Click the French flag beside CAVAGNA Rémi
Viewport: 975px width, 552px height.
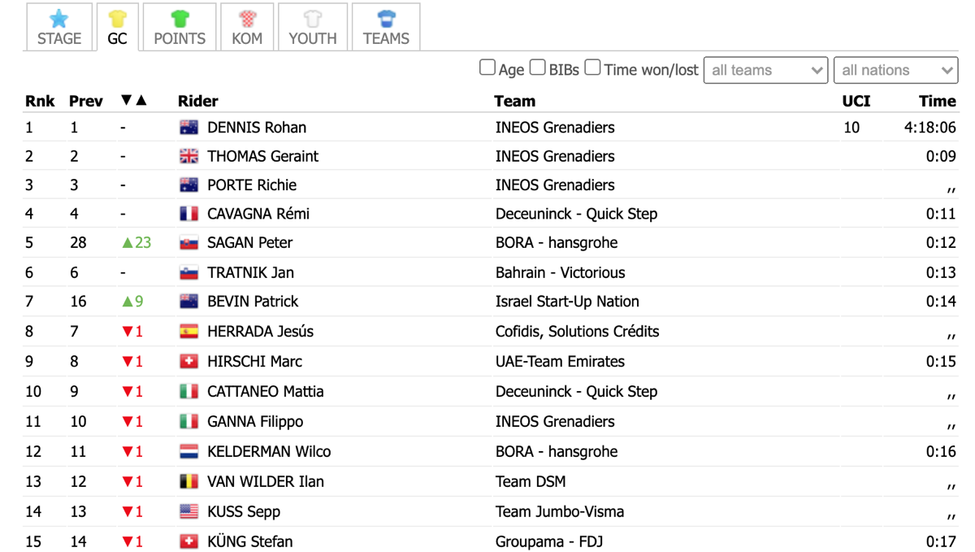click(x=188, y=215)
